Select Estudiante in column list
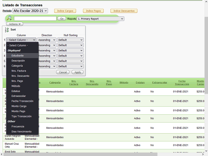The width and height of the screenshot is (208, 156). (x=22, y=56)
